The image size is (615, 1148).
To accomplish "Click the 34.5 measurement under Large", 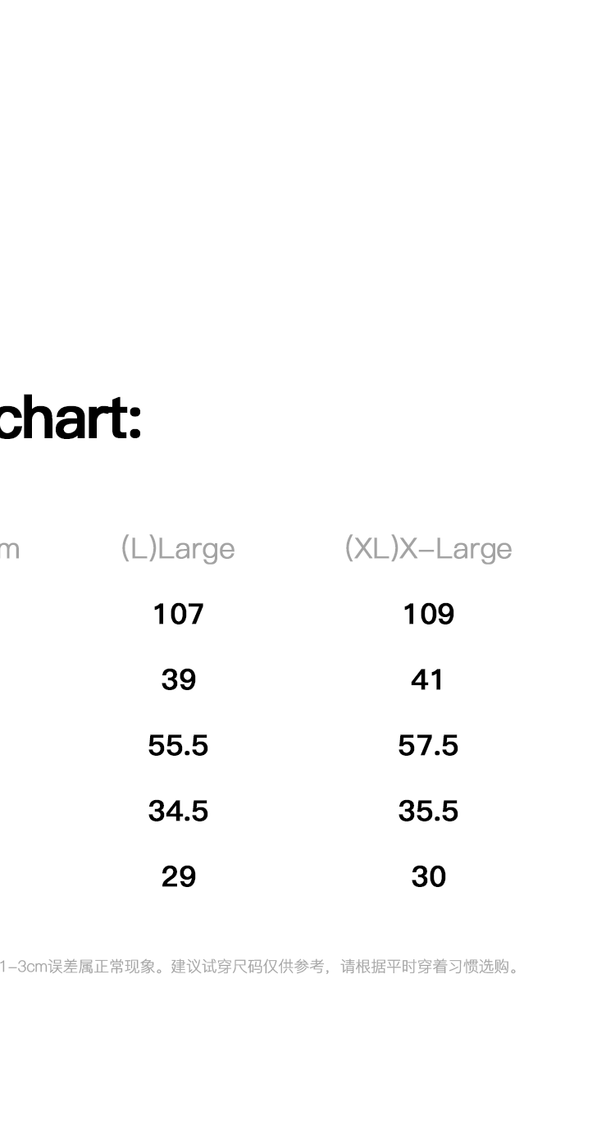I will 178,811.
